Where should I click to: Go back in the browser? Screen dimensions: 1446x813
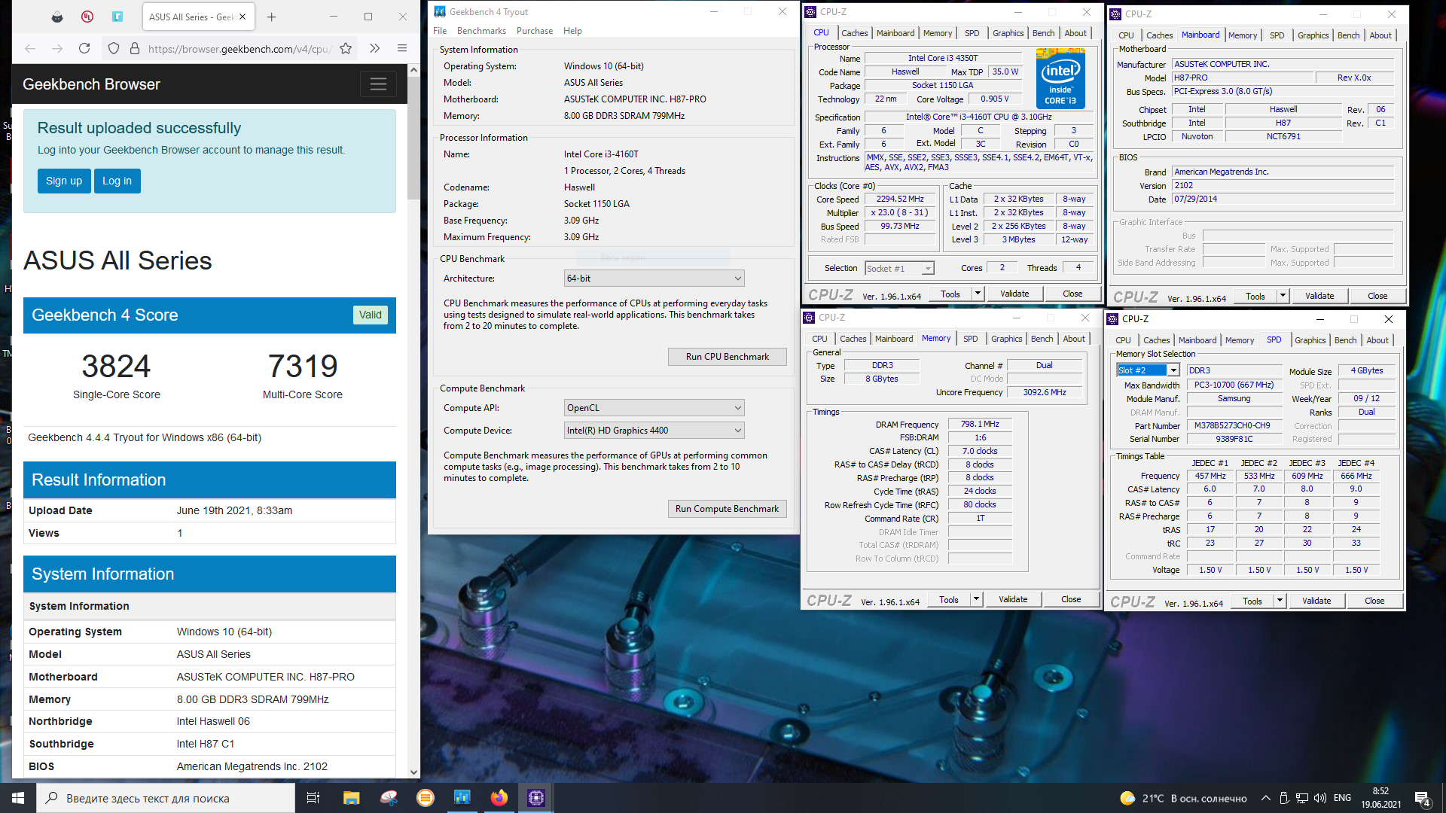pos(30,49)
